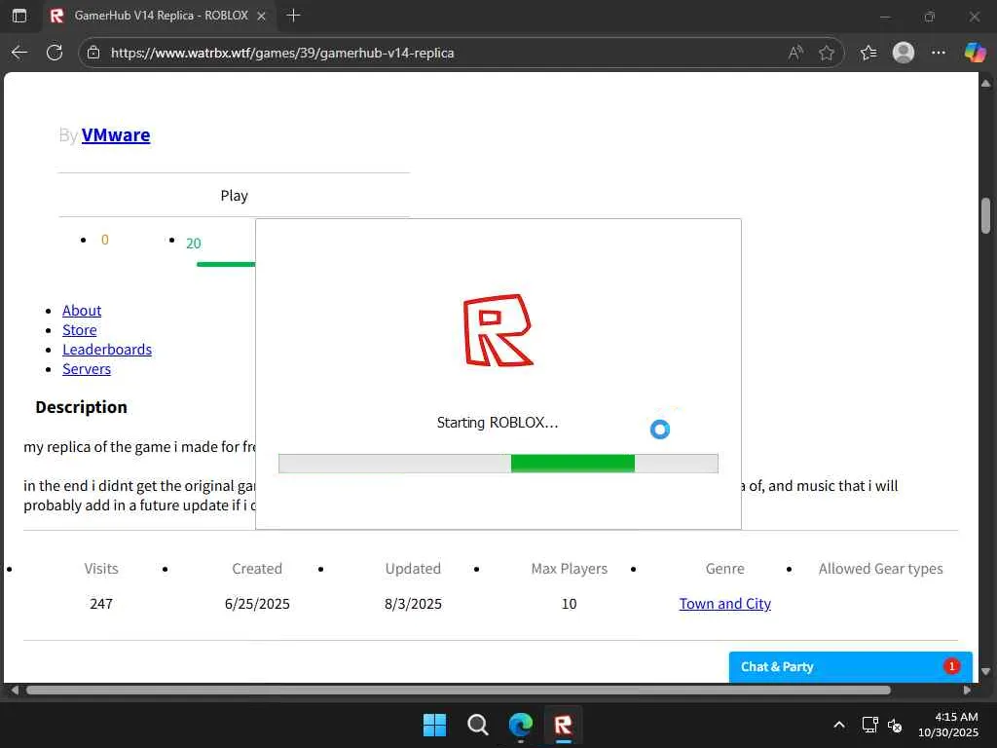Click the Play button
Screen dimensions: 997x748
tap(234, 195)
